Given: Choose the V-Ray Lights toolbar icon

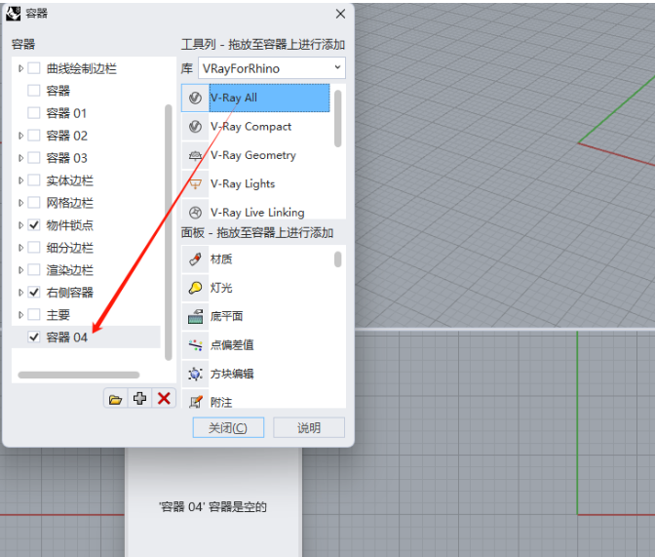Looking at the screenshot, I should [x=195, y=183].
